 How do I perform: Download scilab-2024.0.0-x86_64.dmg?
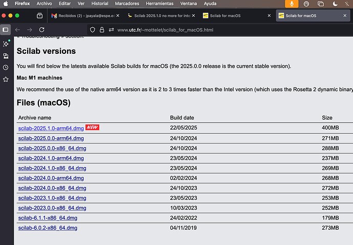pos(52,188)
